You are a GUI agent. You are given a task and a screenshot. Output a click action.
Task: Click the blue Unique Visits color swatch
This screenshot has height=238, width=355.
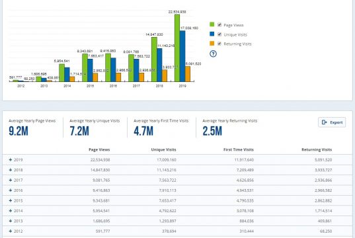pyautogui.click(x=212, y=34)
